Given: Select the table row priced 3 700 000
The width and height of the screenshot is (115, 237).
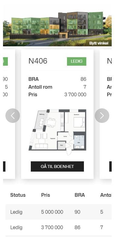Looking at the screenshot, I should 59,227.
